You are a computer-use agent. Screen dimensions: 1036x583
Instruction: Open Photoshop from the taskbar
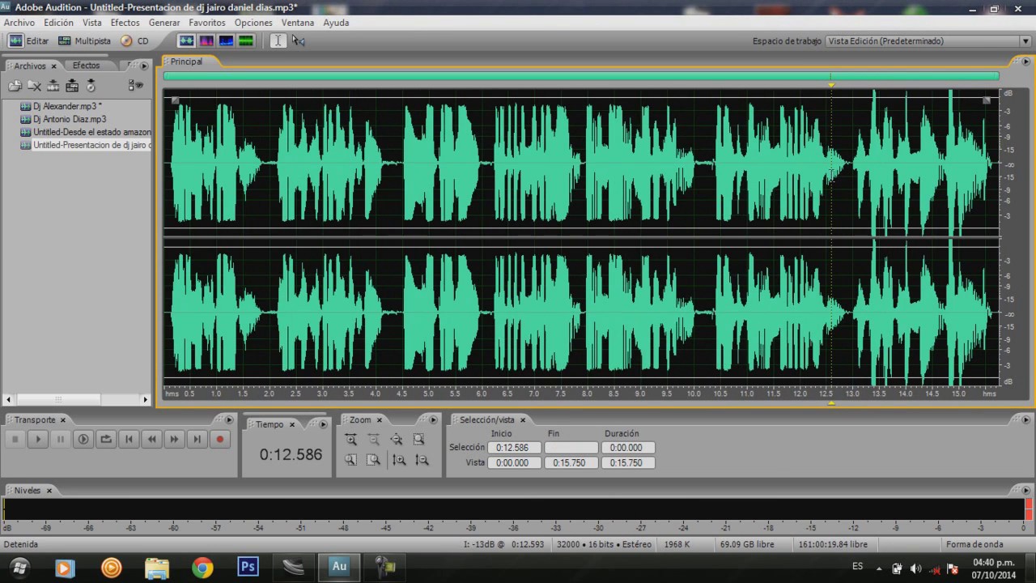248,567
